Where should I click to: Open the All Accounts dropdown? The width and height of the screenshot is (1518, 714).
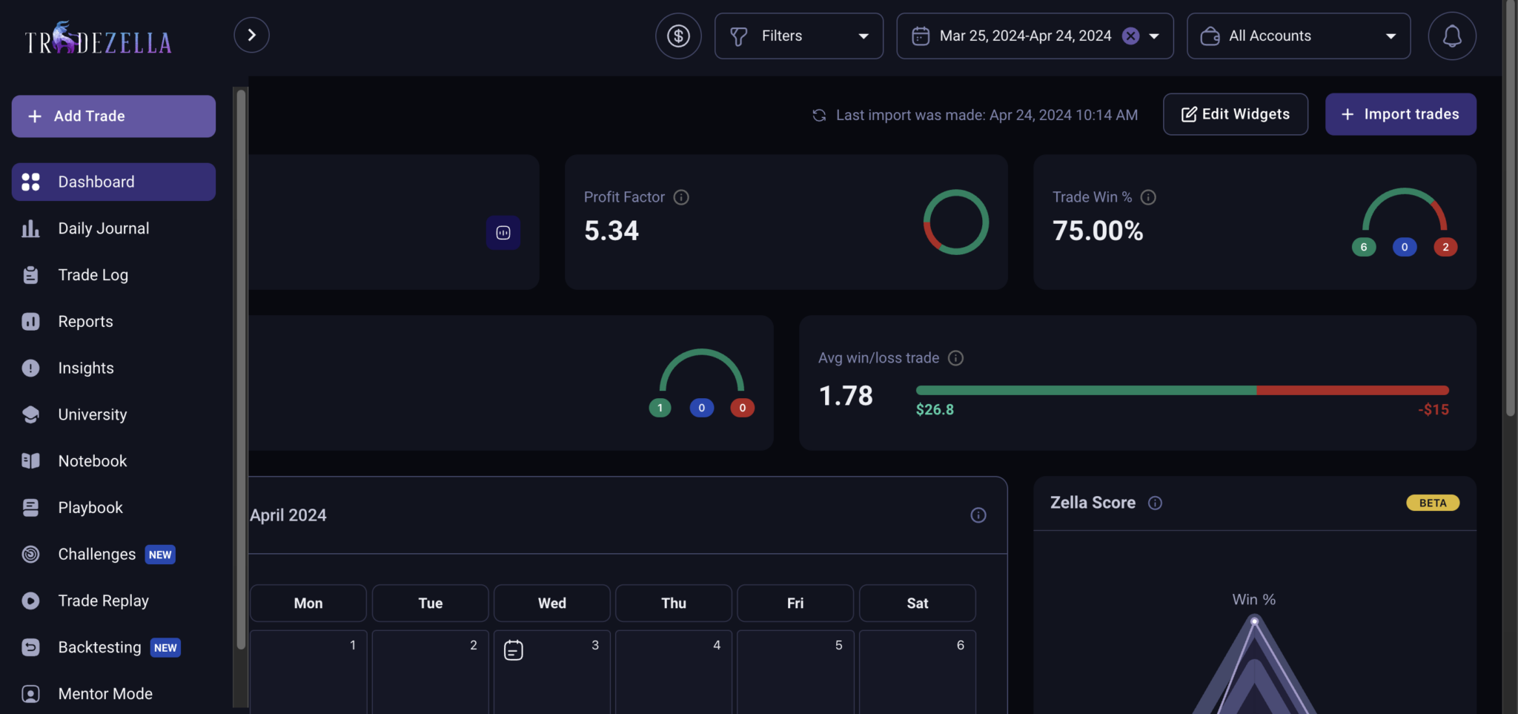(x=1298, y=35)
